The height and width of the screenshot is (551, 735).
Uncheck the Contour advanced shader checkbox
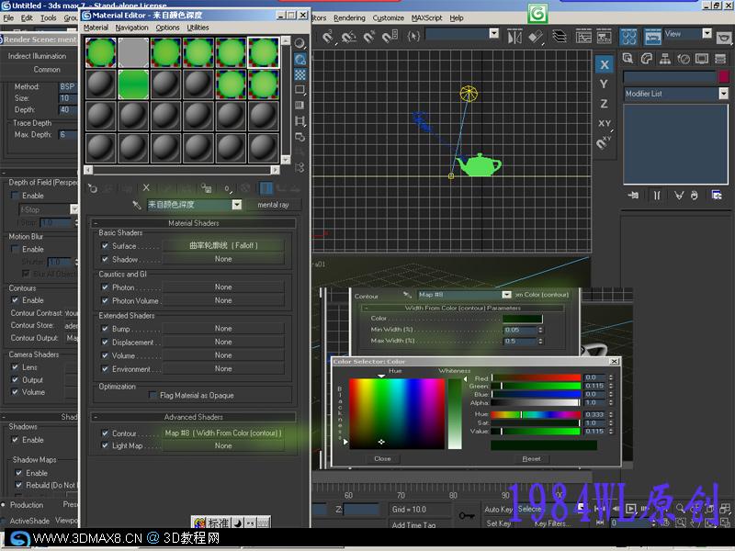(x=106, y=433)
